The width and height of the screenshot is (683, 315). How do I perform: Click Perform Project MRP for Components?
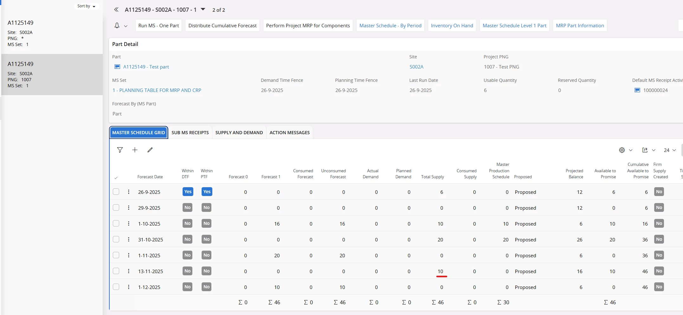click(308, 26)
